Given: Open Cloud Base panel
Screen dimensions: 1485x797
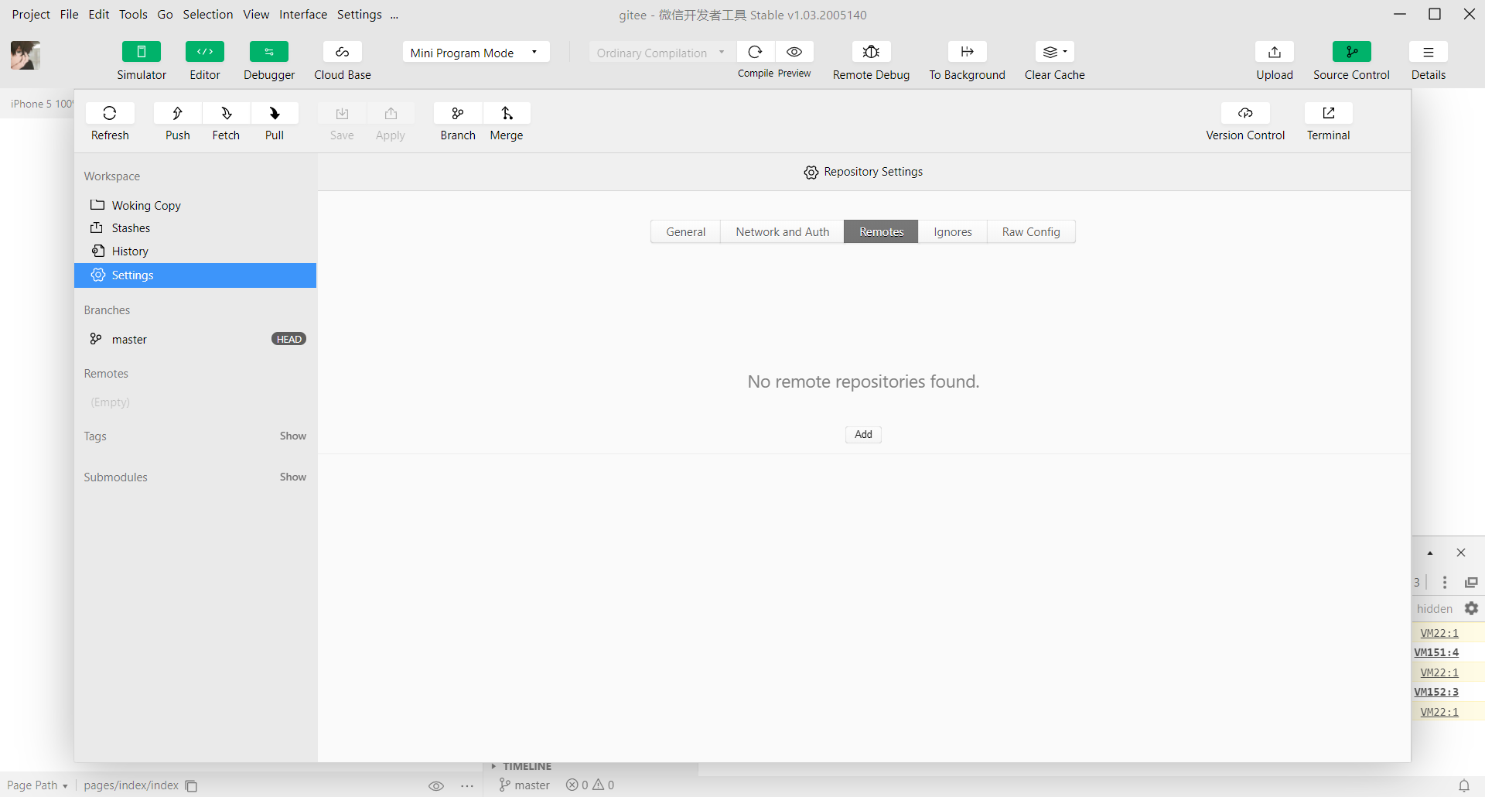Looking at the screenshot, I should pos(342,52).
